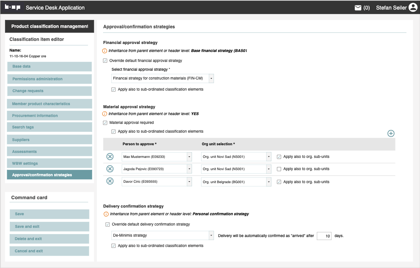Click the auto-confirm days input field
Screen dimensions: 420x268
pos(324,236)
